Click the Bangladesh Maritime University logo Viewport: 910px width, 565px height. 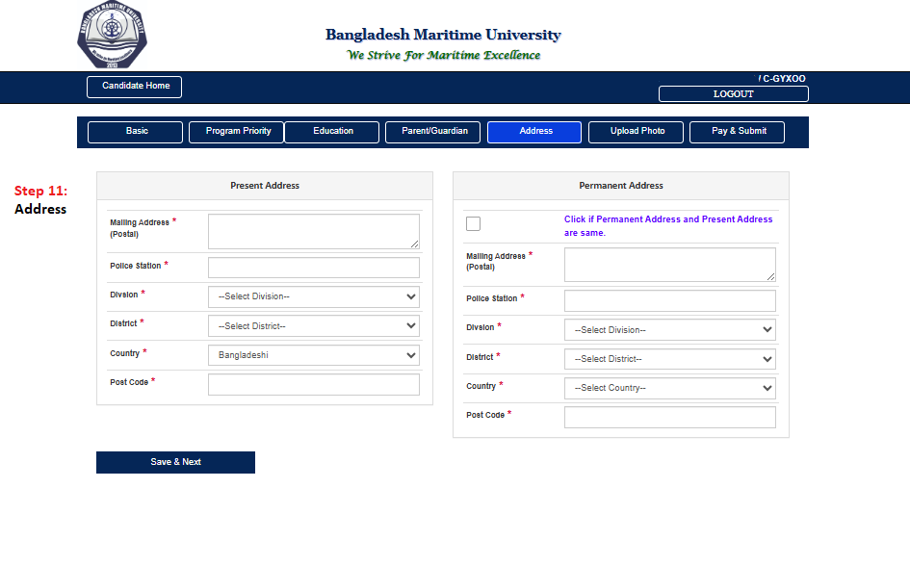(112, 36)
